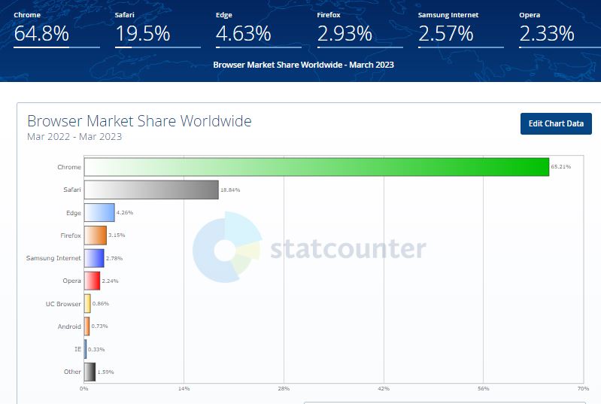Click the 0% x-axis tick label
The height and width of the screenshot is (404, 601).
[84, 389]
